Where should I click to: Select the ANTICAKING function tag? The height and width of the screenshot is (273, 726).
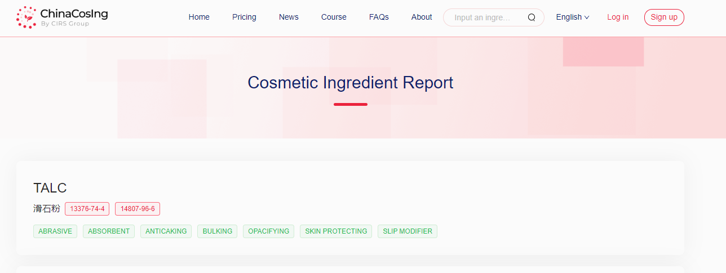tap(166, 231)
